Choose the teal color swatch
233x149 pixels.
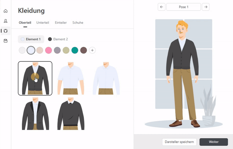(x=75, y=50)
